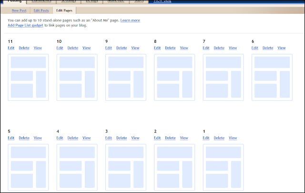Delete page 2
This screenshot has width=305, height=193.
coord(170,138)
